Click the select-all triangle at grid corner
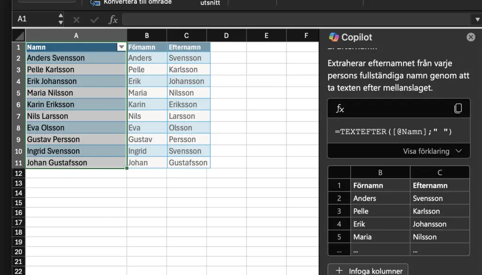This screenshot has width=482, height=275. tap(19, 36)
